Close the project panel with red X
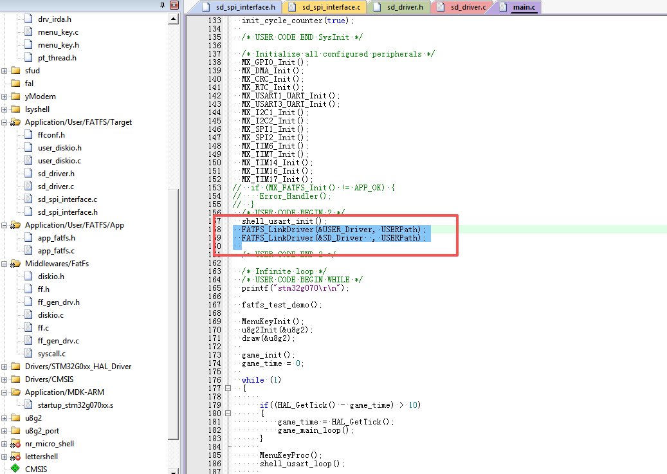This screenshot has width=667, height=474. pos(174,5)
